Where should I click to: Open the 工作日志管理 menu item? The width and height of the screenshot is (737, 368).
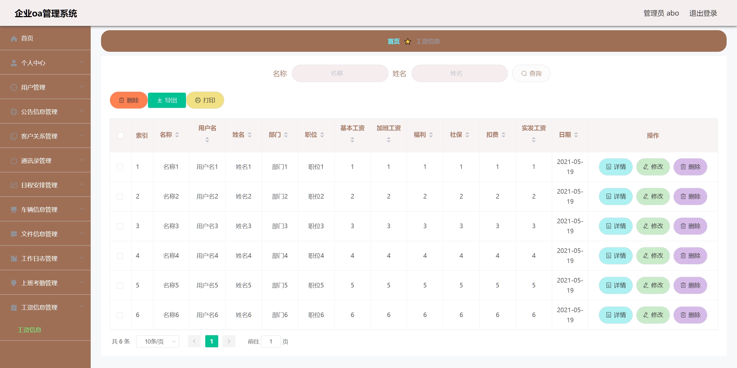45,258
